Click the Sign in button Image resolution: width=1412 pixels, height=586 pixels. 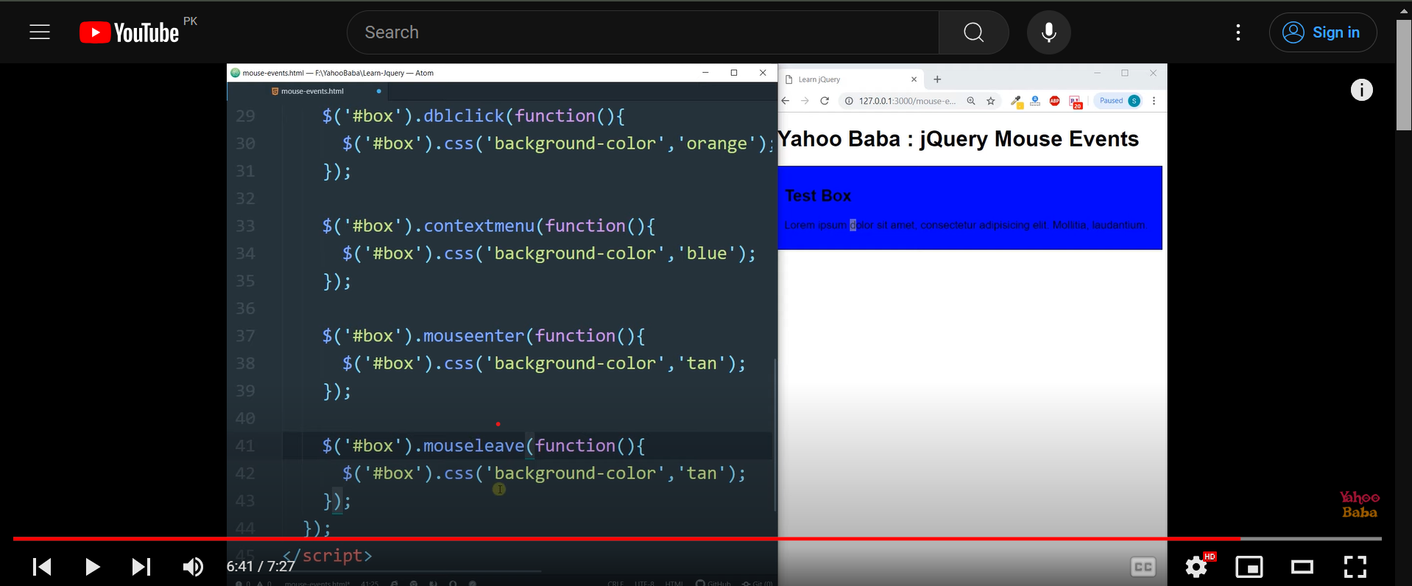pyautogui.click(x=1322, y=32)
